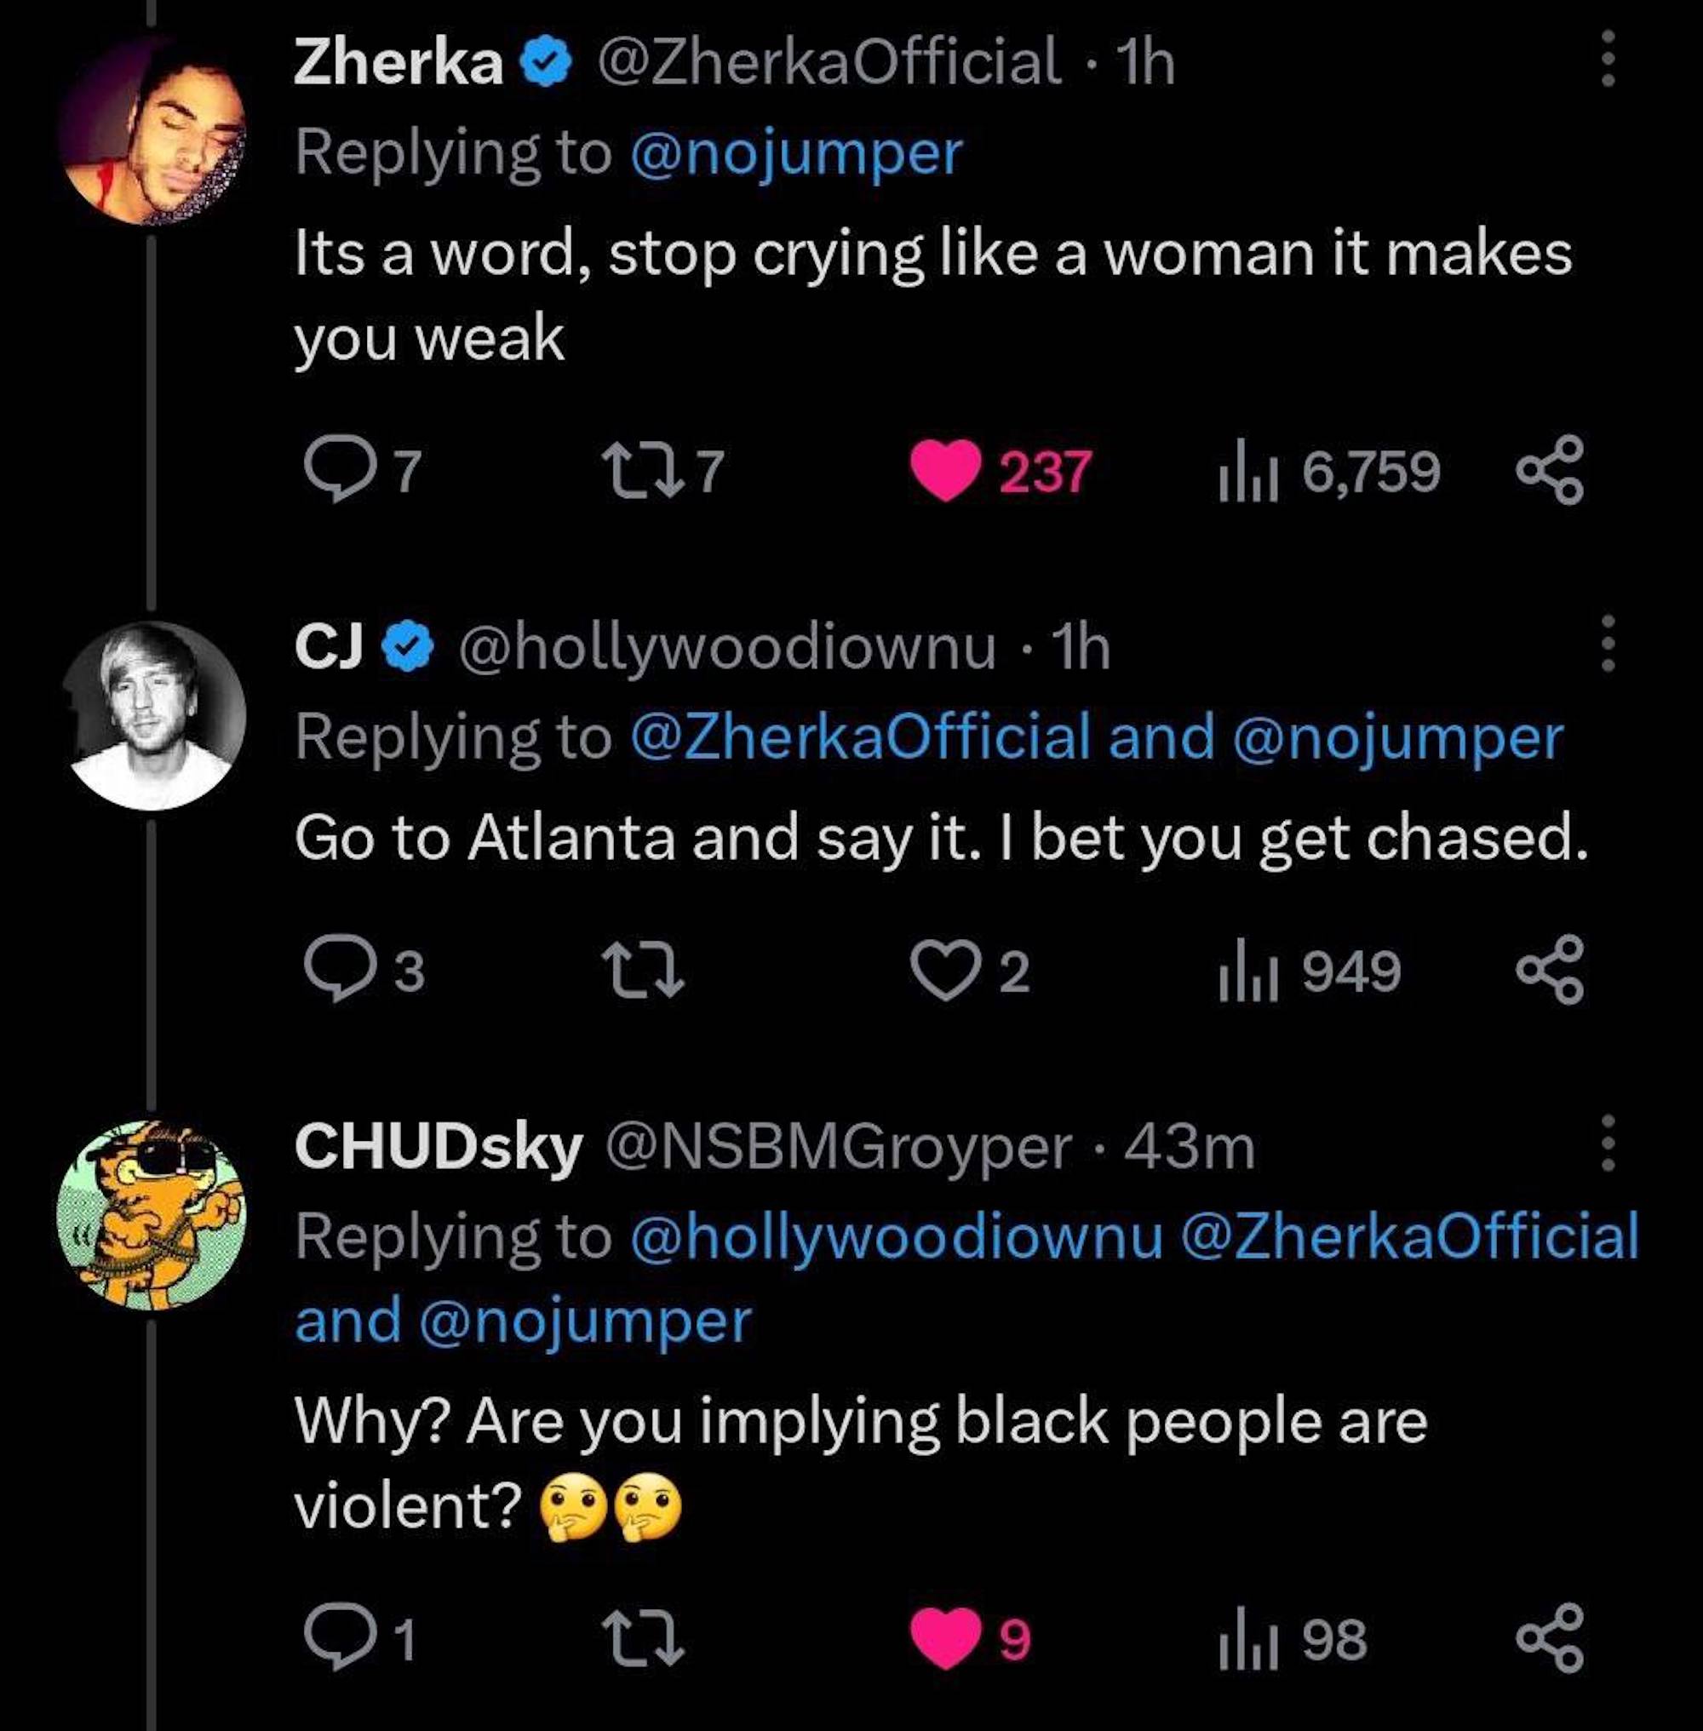Open @ZherkaOfficial mention in CJ's reply line

coord(861,738)
